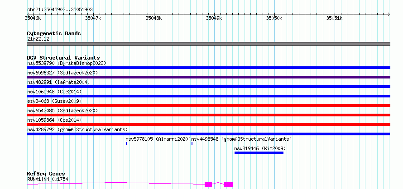
Task: Click the nsv5539790 (ByrskaBishop2022) blue variant bar
Action: [x=208, y=68]
